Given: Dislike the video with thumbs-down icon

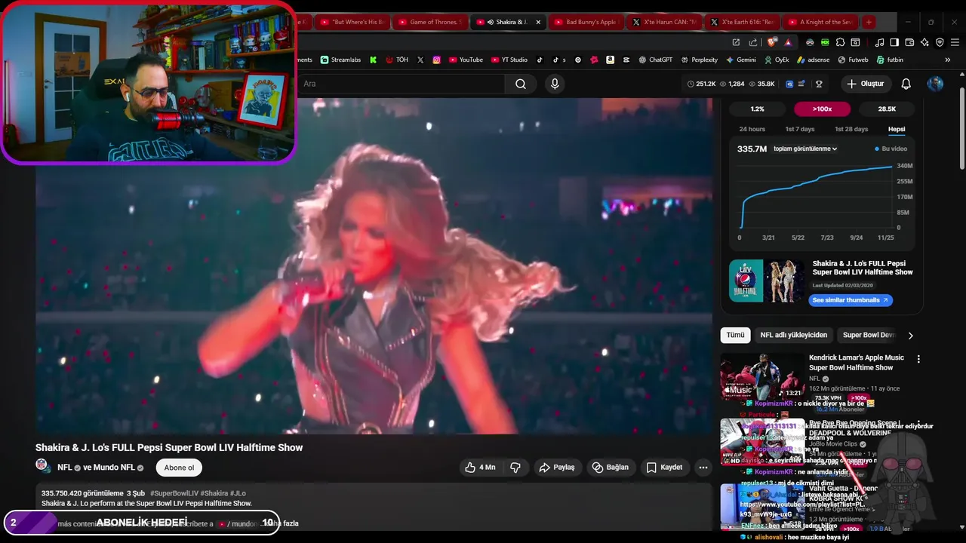Looking at the screenshot, I should (x=515, y=468).
